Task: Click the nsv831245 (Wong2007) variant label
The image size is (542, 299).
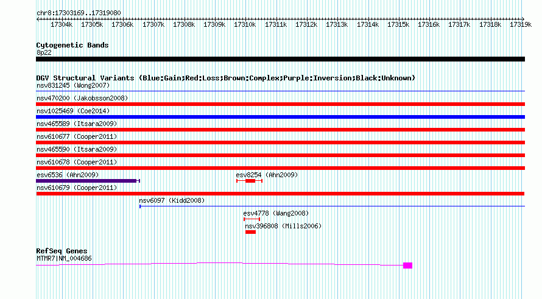Action: [73, 85]
